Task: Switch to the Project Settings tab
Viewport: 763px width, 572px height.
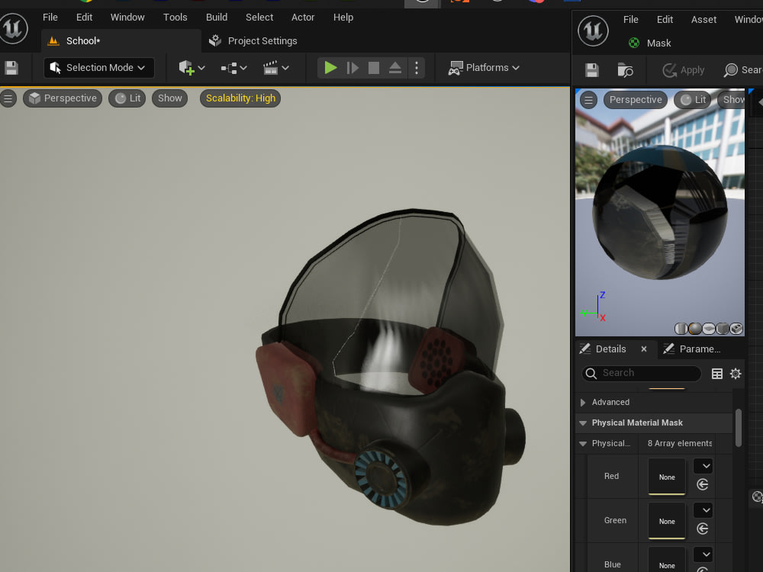Action: (253, 41)
